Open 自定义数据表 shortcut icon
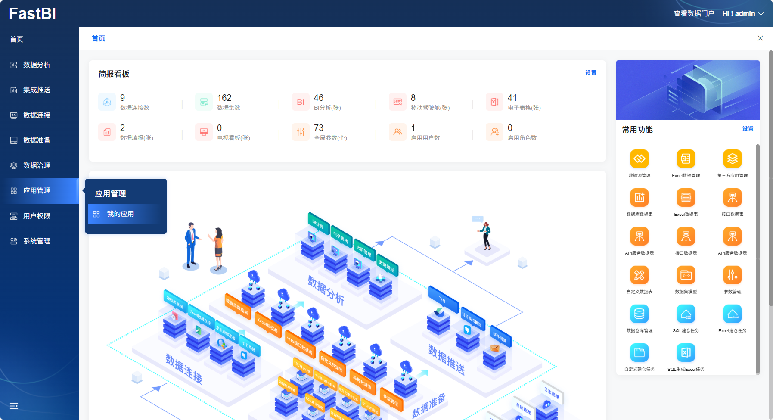This screenshot has height=420, width=773. tap(639, 275)
